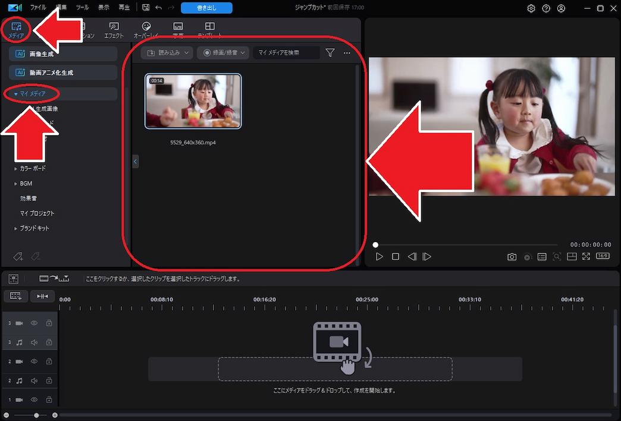
Task: Open the ツール menu
Action: pos(83,8)
